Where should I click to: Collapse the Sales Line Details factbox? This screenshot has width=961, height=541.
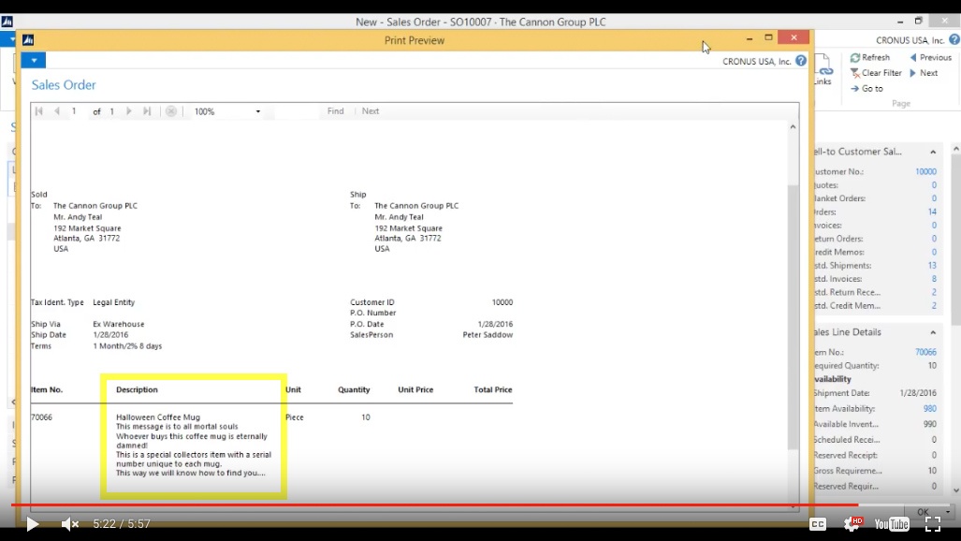[933, 332]
